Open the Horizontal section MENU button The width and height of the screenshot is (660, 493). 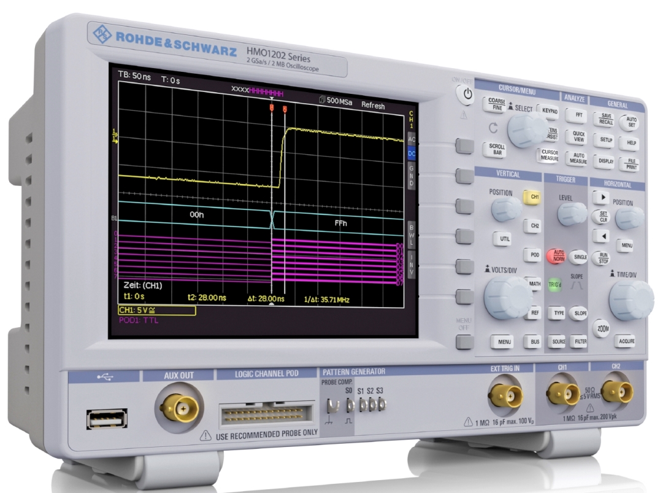(x=626, y=245)
